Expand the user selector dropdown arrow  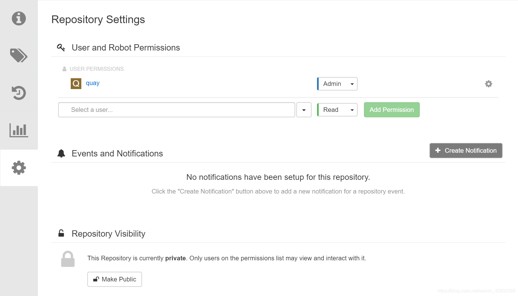[x=304, y=110]
